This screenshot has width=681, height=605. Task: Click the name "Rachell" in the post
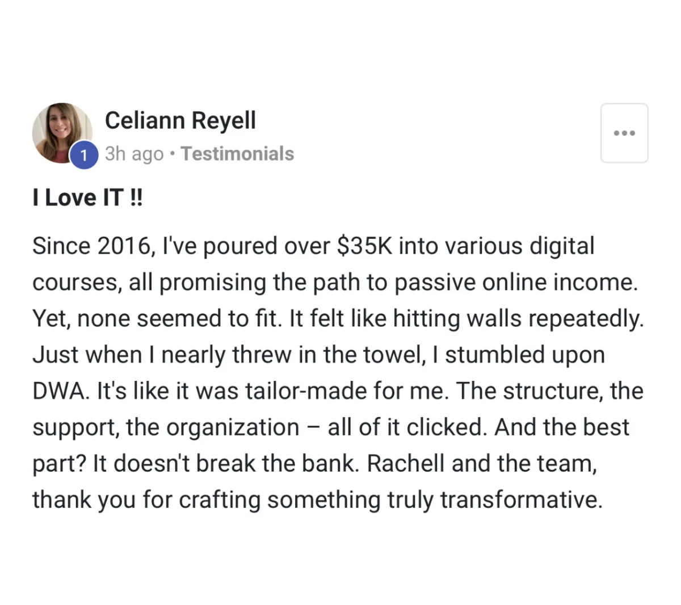(406, 463)
